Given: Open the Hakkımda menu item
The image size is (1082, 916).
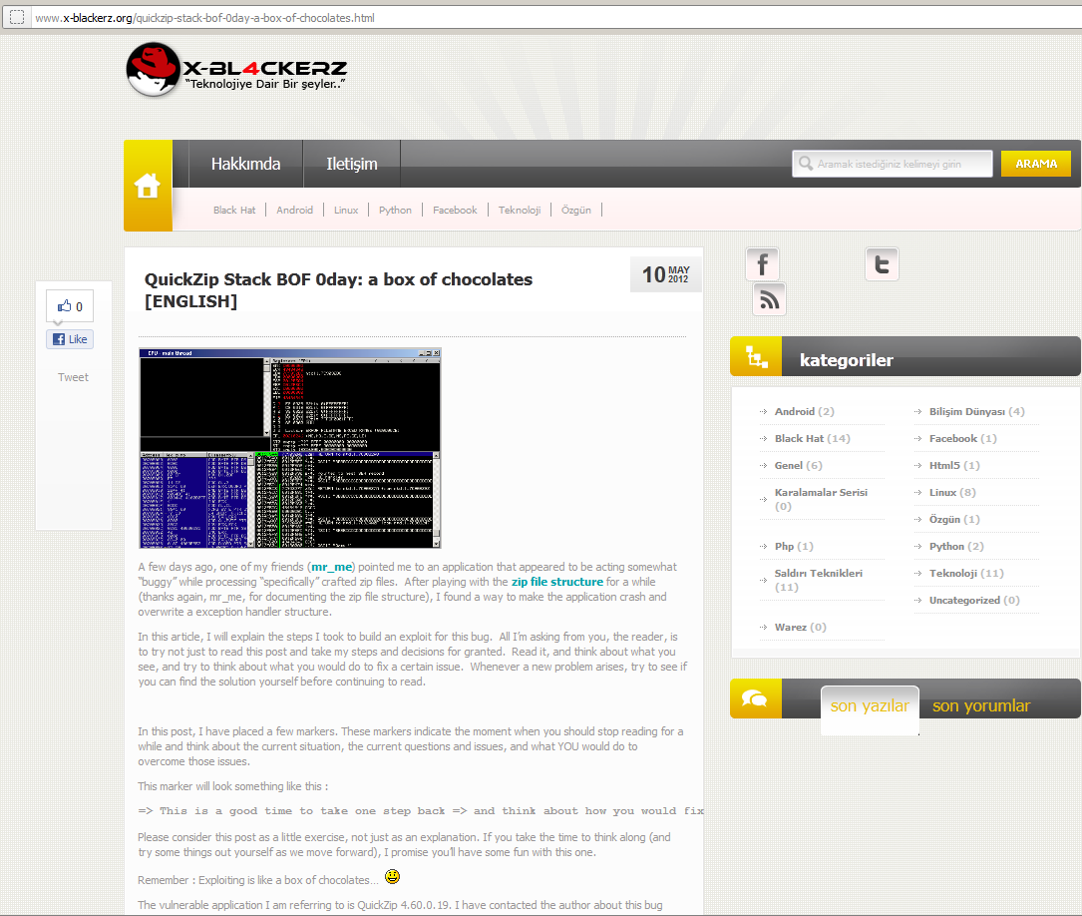Looking at the screenshot, I should pos(245,164).
